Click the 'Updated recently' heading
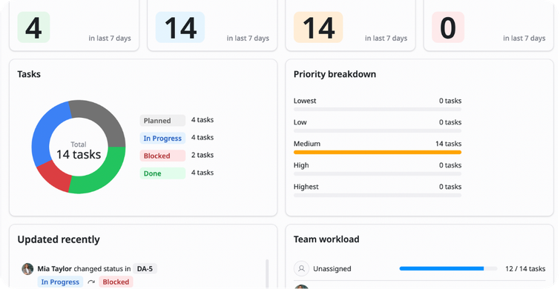The image size is (560, 289). [59, 239]
